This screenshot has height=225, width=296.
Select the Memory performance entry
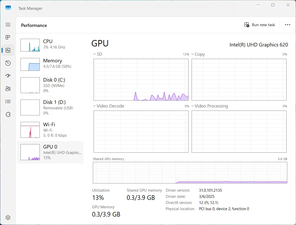[x=50, y=64]
